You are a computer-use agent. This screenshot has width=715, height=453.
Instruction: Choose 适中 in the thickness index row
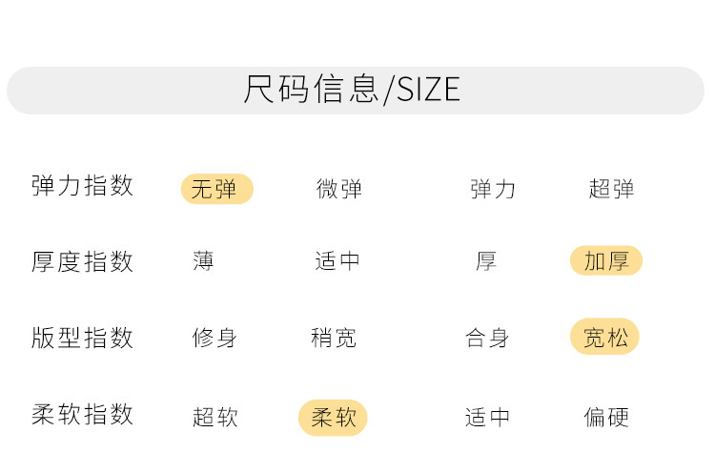tap(337, 261)
